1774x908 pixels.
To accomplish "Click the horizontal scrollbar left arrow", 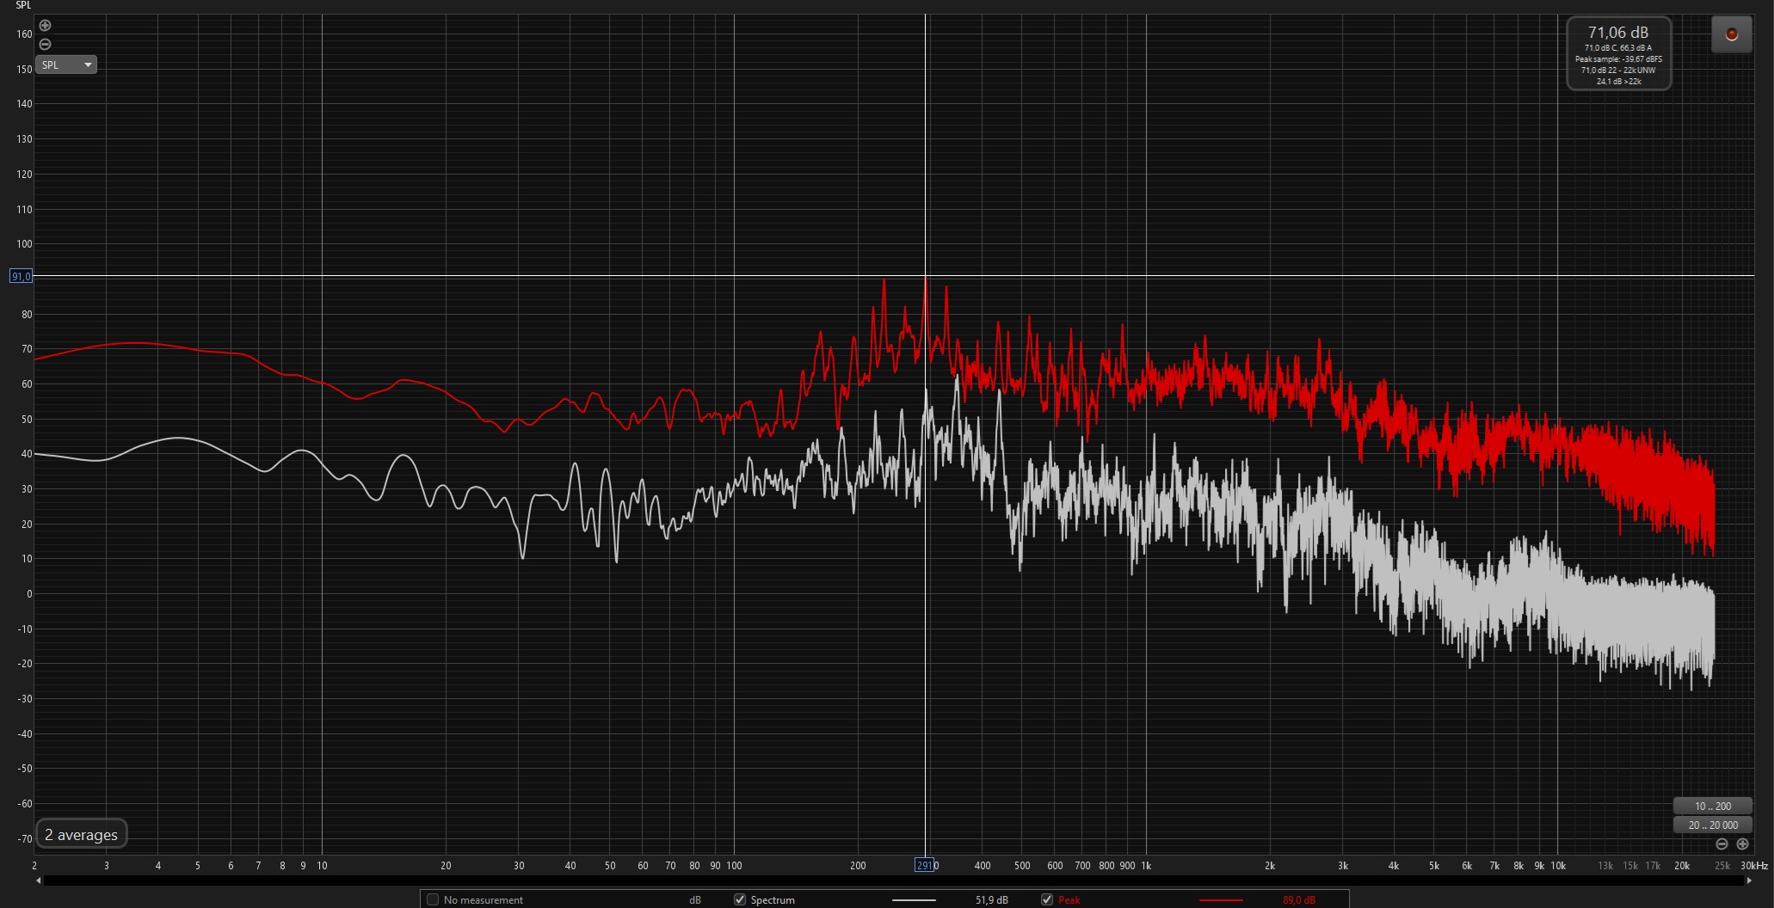I will [x=38, y=880].
